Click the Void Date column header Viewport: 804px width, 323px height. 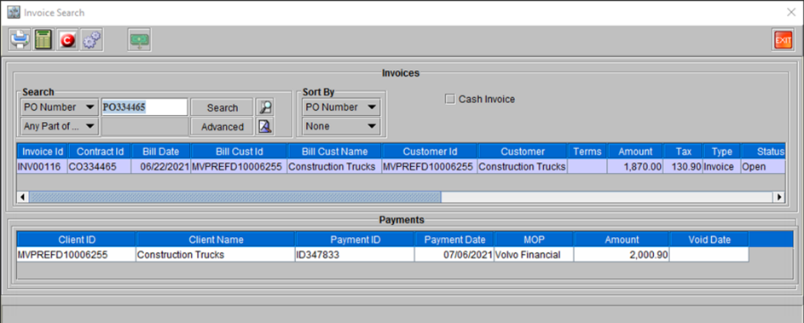click(x=709, y=239)
